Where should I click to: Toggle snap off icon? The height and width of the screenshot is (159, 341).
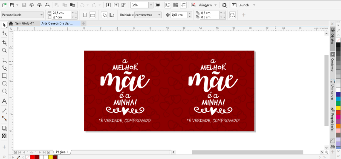tap(193, 5)
